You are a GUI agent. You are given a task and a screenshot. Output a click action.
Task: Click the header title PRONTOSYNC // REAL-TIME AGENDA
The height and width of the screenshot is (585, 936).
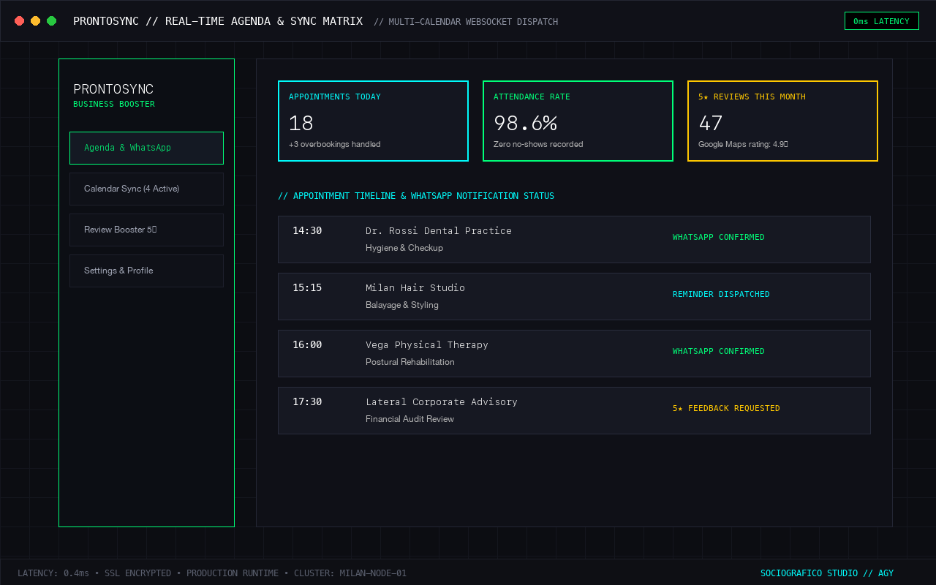click(218, 21)
